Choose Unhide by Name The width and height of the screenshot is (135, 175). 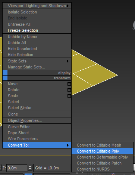click(37, 37)
